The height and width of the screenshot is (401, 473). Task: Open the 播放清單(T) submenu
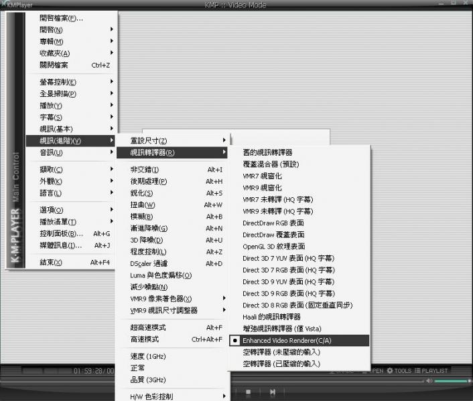(70, 221)
